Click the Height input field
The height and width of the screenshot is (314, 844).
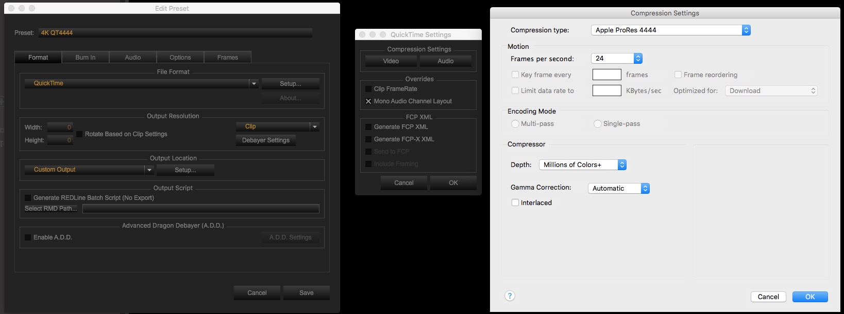[x=60, y=140]
